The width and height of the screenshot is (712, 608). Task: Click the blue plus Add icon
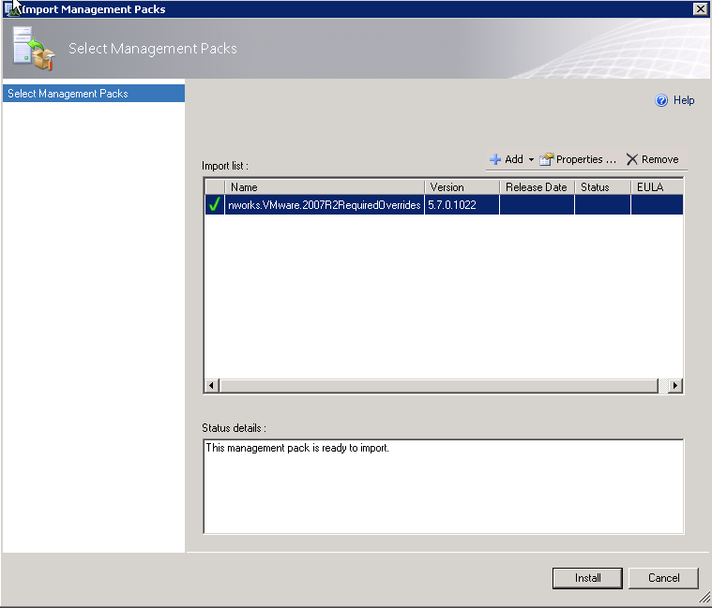[x=495, y=159]
